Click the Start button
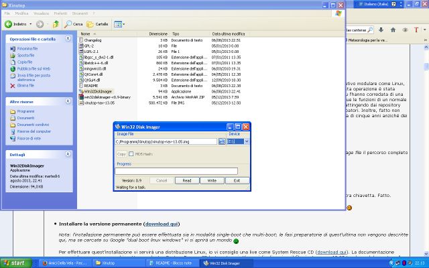Viewport: 429px width, 268px height. pos(15,263)
